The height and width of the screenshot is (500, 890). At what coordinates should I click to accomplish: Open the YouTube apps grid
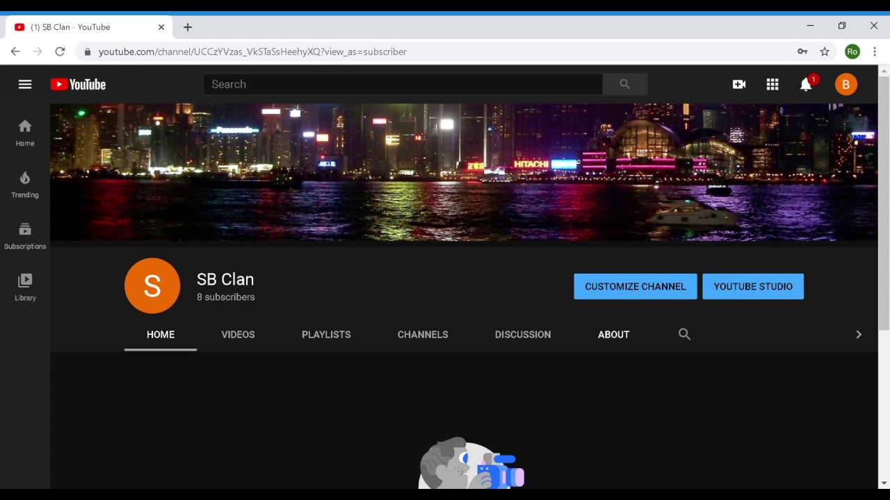click(772, 84)
